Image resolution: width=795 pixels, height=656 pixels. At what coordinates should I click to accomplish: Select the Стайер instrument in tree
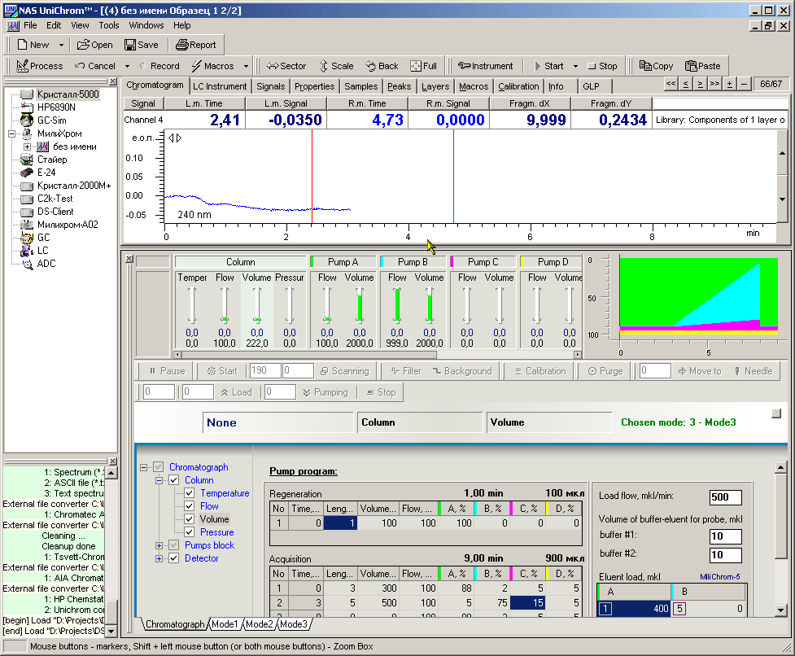(x=52, y=160)
